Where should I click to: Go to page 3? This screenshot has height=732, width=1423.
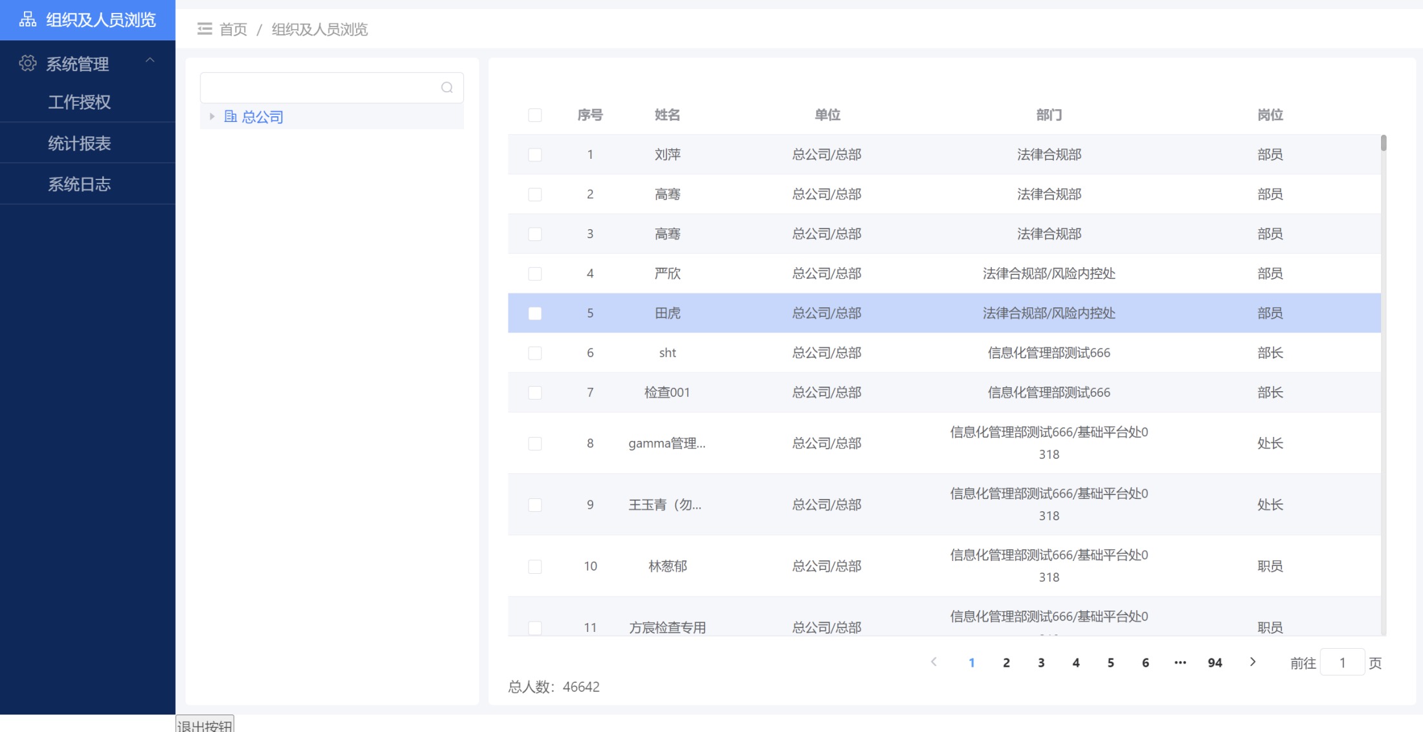point(1041,662)
